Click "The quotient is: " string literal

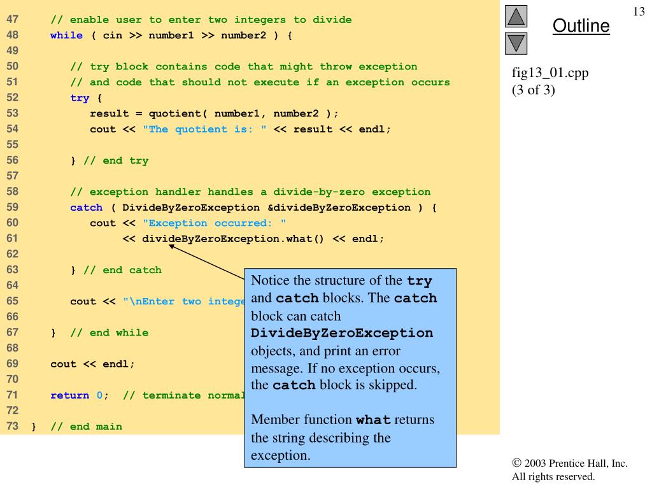pyautogui.click(x=204, y=129)
